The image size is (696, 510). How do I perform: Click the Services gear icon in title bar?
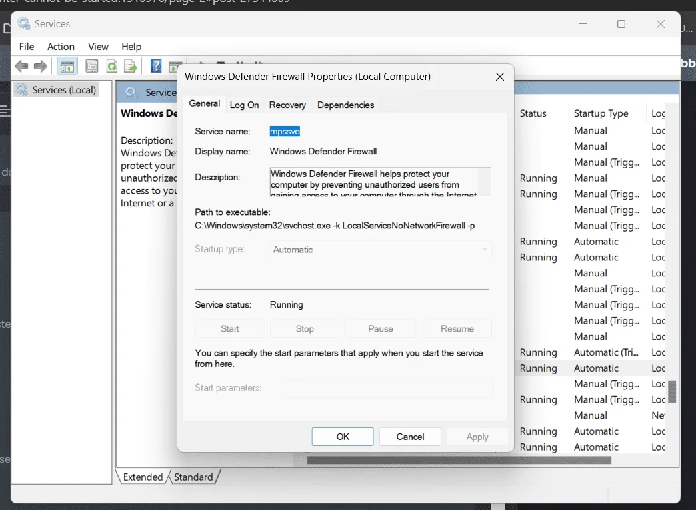click(x=23, y=23)
